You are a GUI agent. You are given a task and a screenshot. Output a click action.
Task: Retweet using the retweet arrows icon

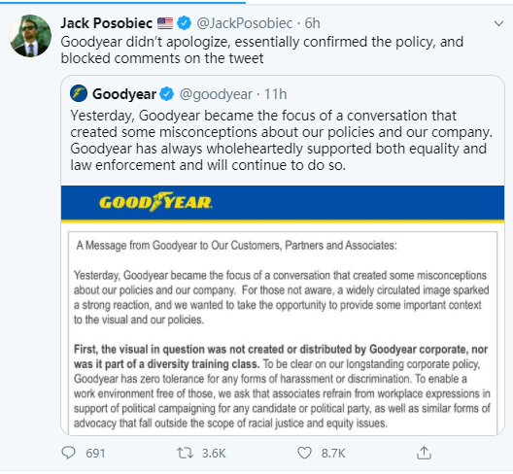click(185, 453)
